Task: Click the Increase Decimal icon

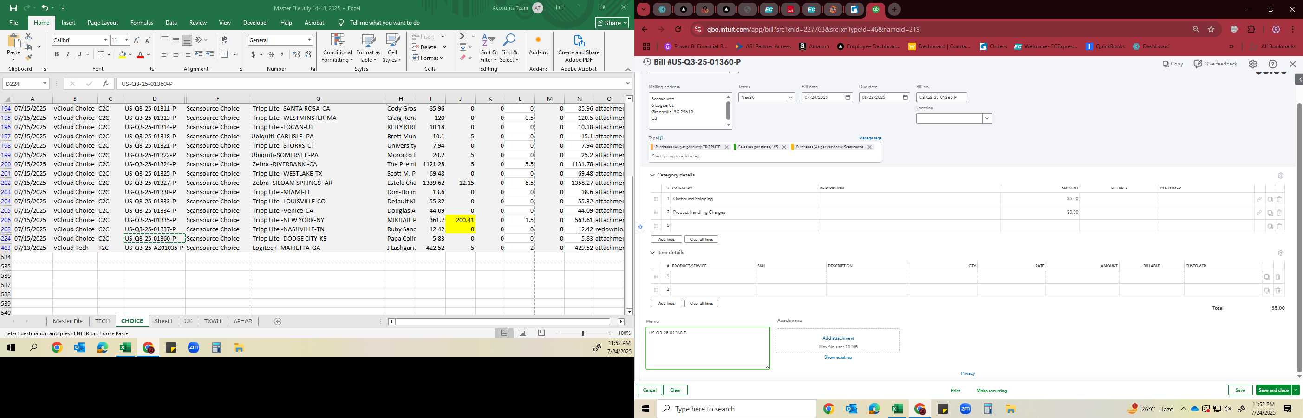Action: click(296, 54)
